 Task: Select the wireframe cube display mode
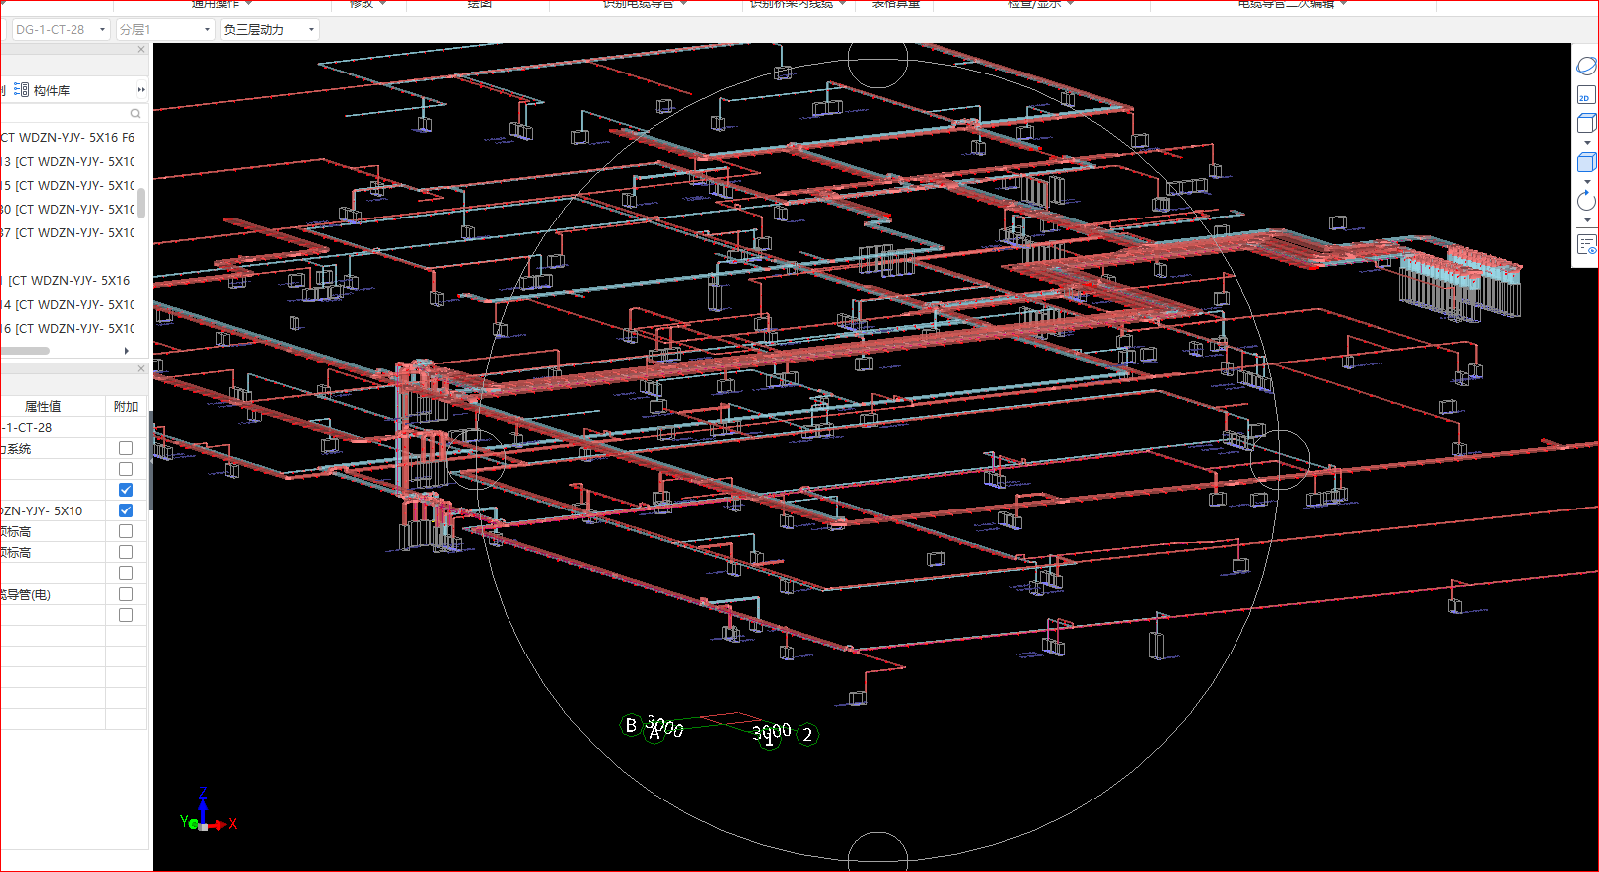[x=1586, y=124]
